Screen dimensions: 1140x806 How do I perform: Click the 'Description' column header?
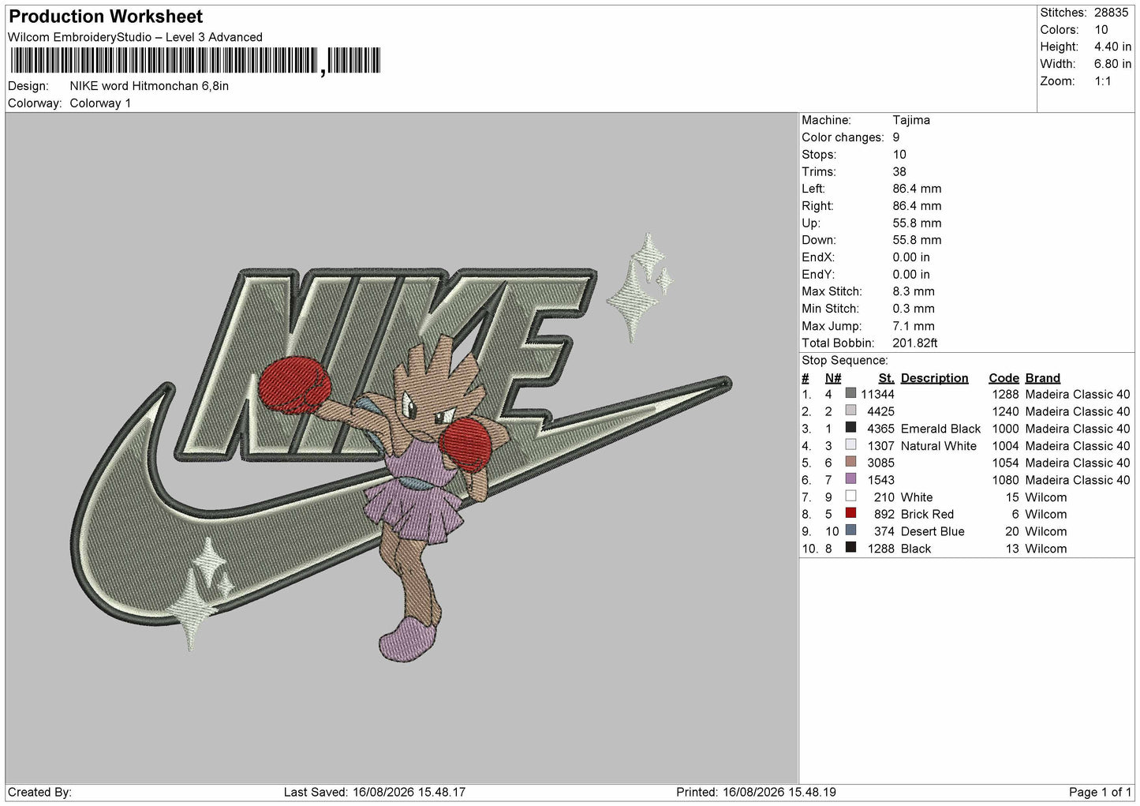pyautogui.click(x=934, y=377)
